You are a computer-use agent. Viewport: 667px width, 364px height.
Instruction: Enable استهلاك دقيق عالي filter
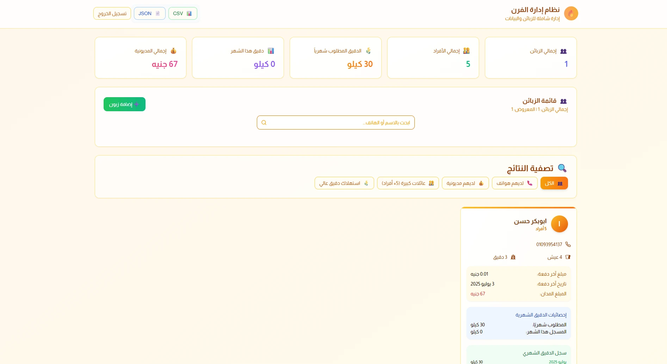click(x=344, y=183)
